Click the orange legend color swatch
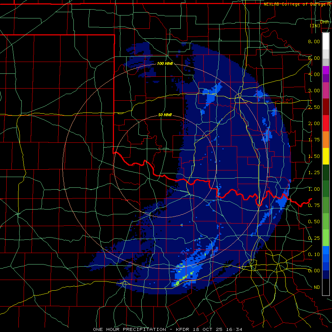The width and height of the screenshot is (332, 332). click(326, 140)
